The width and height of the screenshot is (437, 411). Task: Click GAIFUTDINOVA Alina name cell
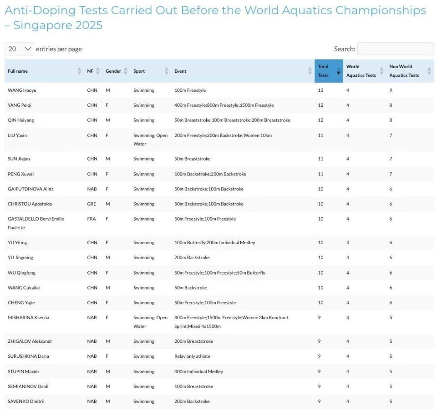coord(30,189)
